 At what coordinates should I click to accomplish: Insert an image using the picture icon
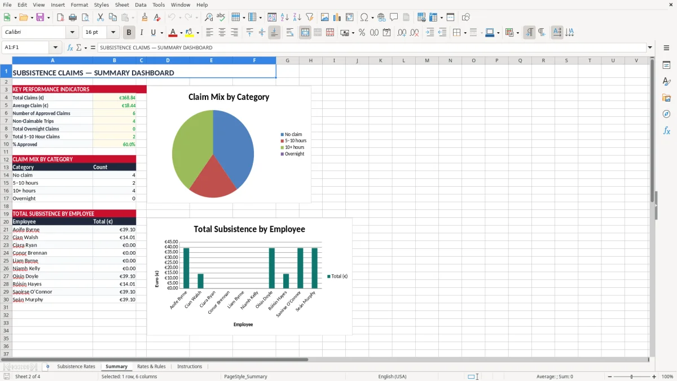coord(325,17)
